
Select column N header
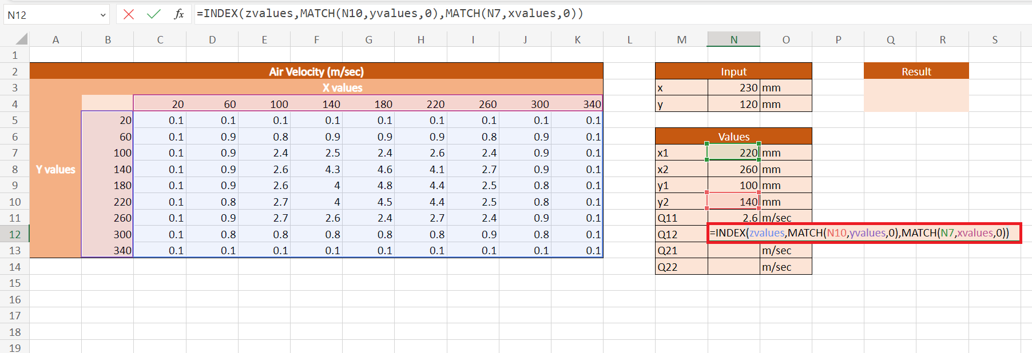(x=733, y=39)
